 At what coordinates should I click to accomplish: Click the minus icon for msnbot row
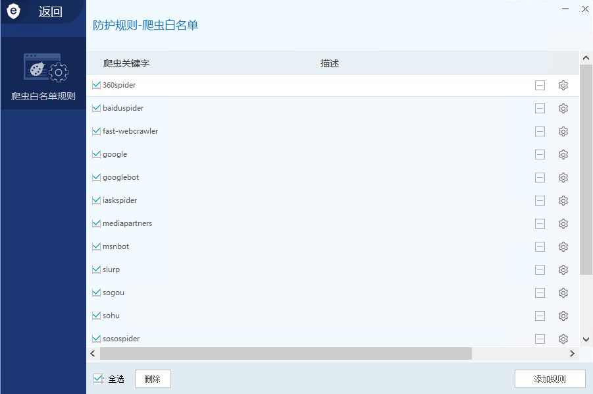coord(540,246)
